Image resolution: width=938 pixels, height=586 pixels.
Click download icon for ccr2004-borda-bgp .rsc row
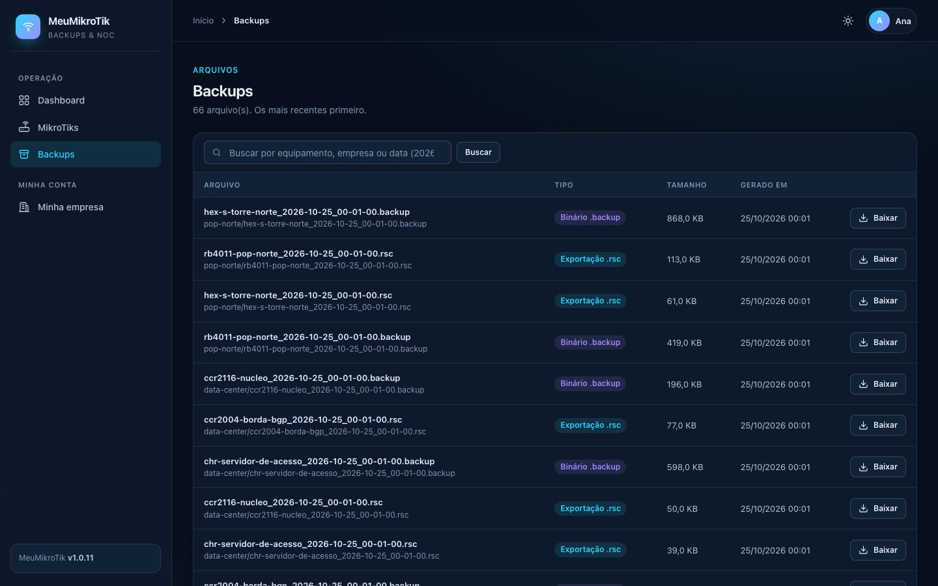pos(863,425)
